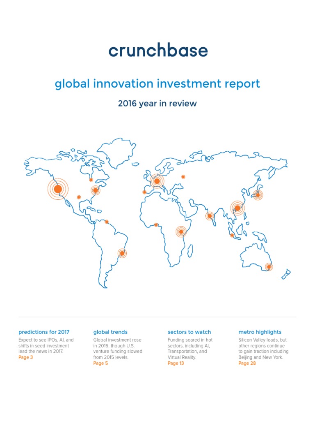315x421 pixels.
Task: Click the 'metro highlights' heading
Action: [x=260, y=332]
